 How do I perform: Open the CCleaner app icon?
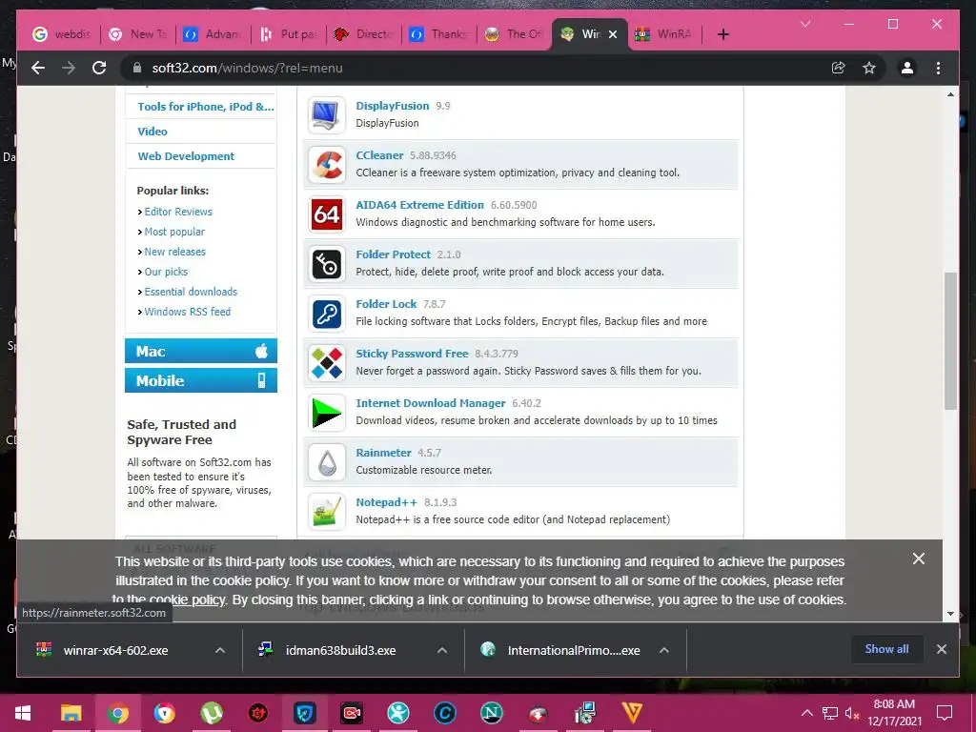326,165
